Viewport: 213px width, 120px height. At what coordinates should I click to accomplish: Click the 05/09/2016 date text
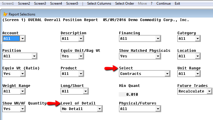tap(114, 20)
